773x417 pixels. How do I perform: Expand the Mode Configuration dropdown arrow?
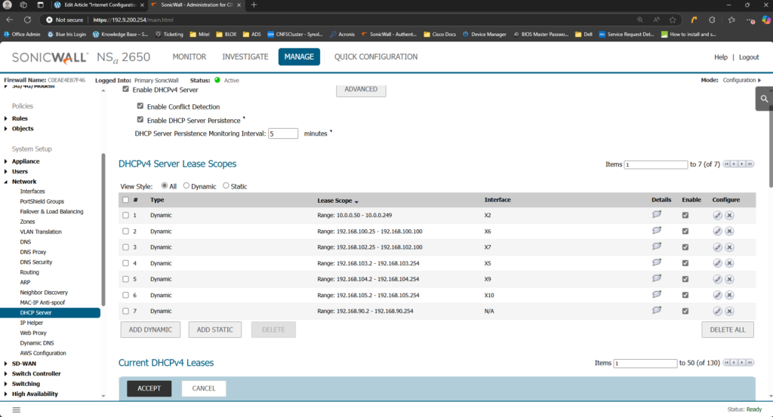(x=759, y=80)
